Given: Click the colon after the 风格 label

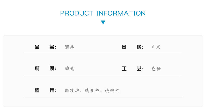Looking at the screenshot, I should click(143, 48).
